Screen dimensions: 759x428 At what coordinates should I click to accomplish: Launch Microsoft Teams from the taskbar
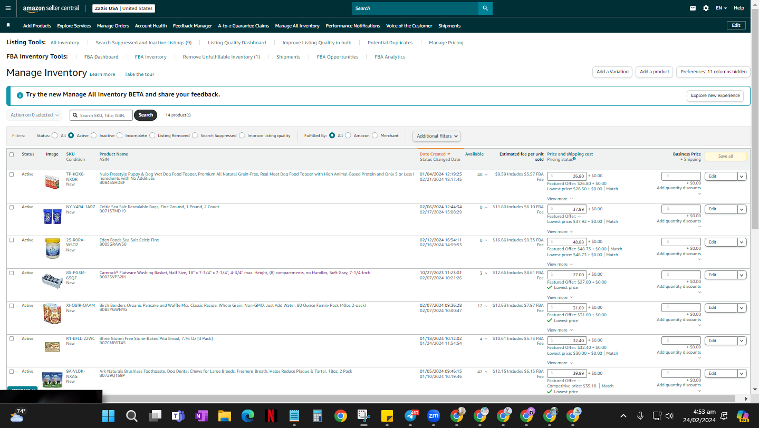click(178, 416)
